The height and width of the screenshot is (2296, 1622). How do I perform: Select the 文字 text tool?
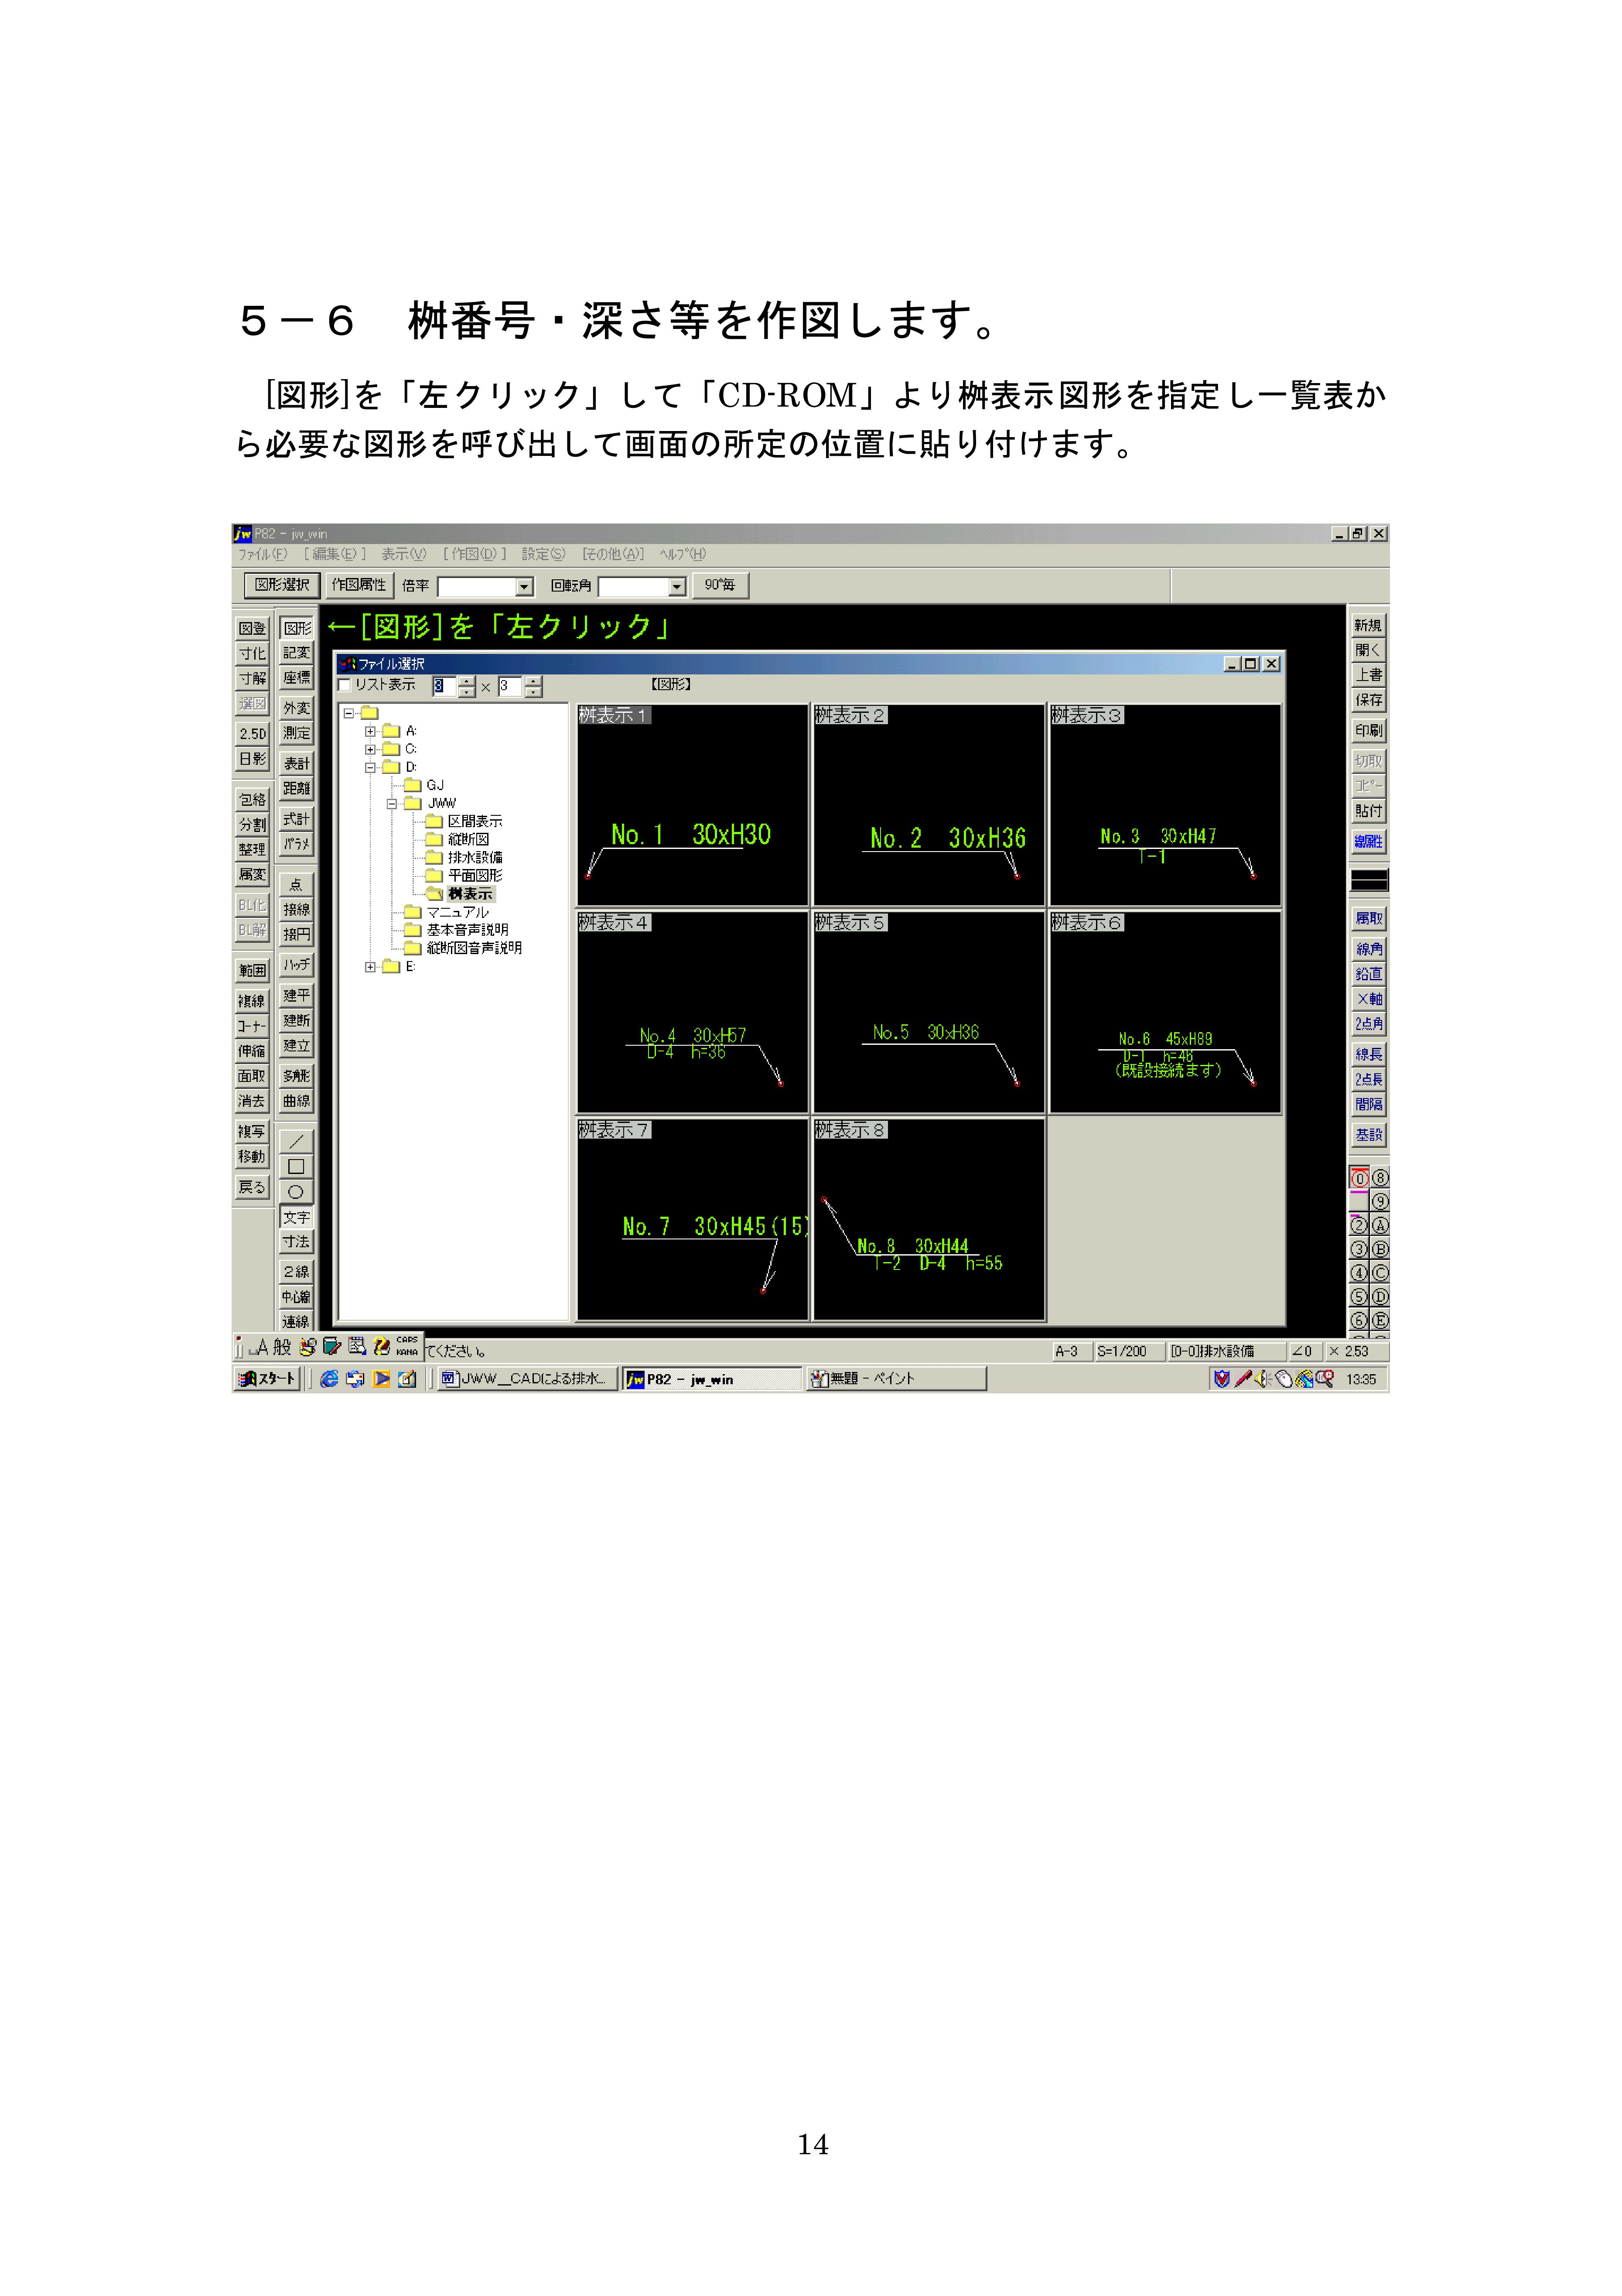pos(296,1217)
